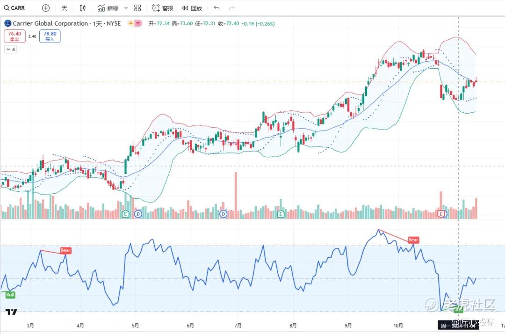Click the 收=72.40 close value
The height and width of the screenshot is (334, 505).
pos(229,23)
